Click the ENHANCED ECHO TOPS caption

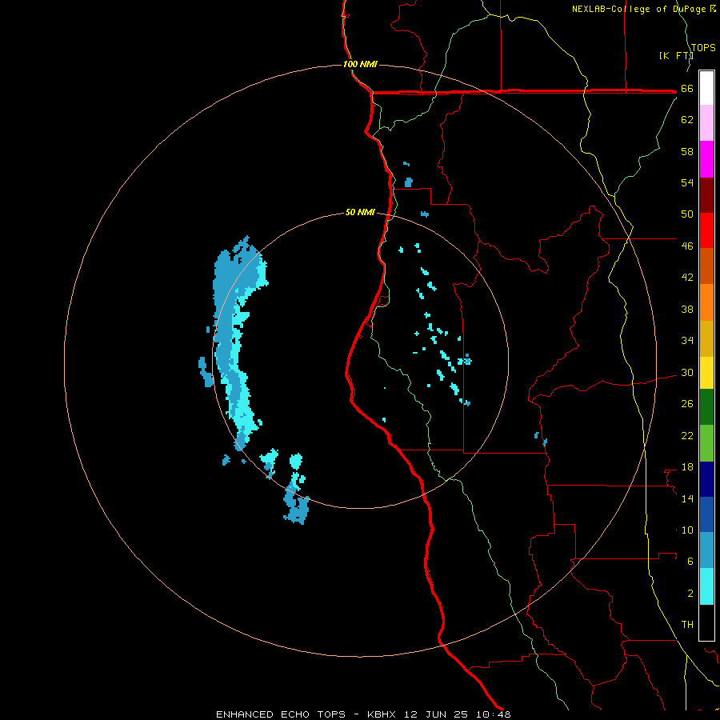[x=281, y=714]
